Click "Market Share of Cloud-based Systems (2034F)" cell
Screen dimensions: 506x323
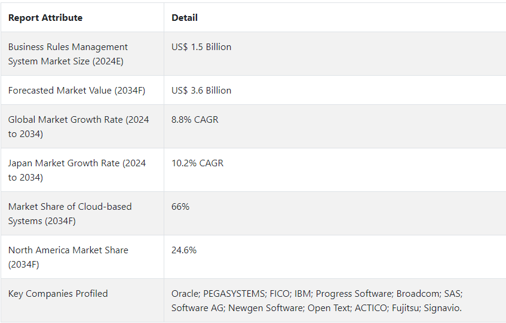tap(82, 213)
